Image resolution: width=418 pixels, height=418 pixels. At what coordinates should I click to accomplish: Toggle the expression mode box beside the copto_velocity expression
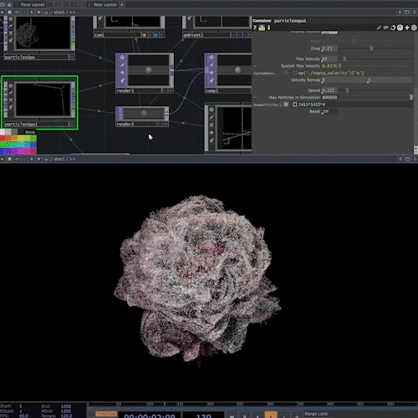click(294, 73)
